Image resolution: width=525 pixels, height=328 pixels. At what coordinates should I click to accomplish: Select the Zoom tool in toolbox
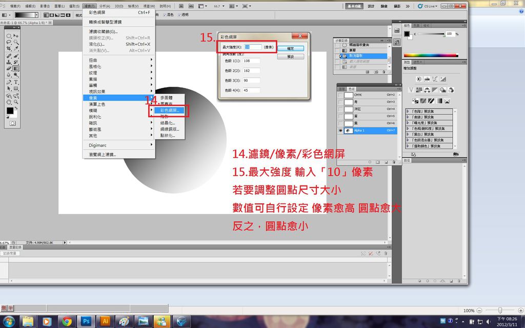click(16, 102)
